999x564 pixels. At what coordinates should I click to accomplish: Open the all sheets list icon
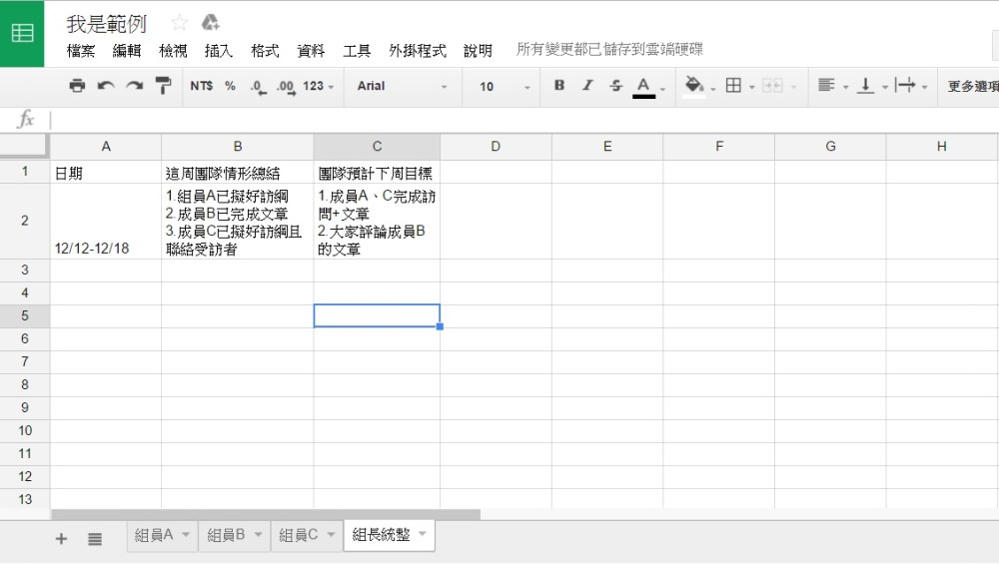click(x=95, y=538)
